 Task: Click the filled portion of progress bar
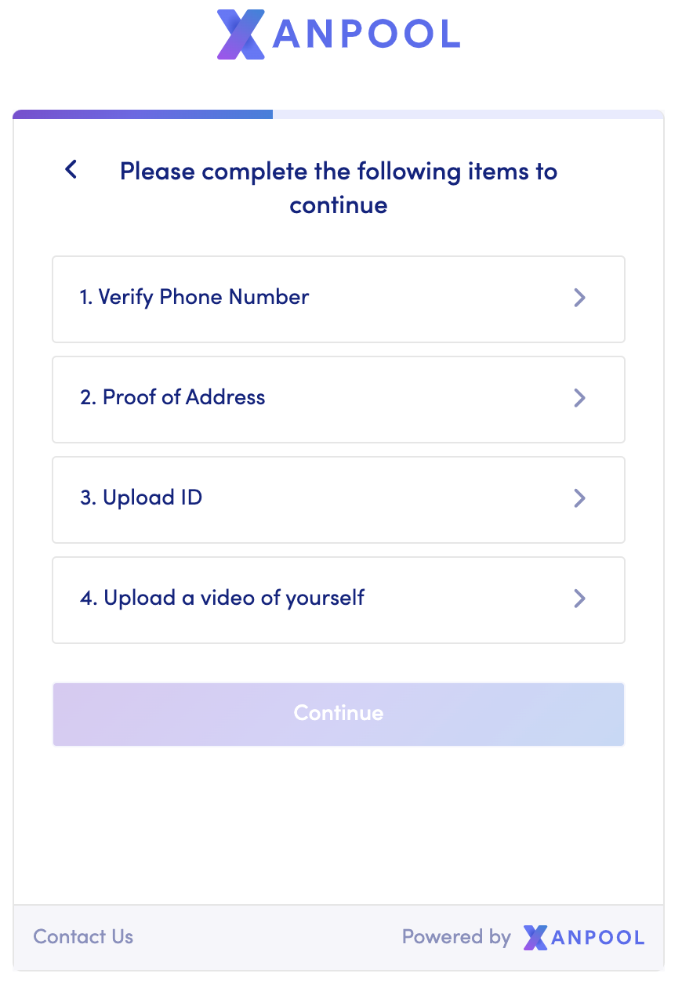point(143,114)
